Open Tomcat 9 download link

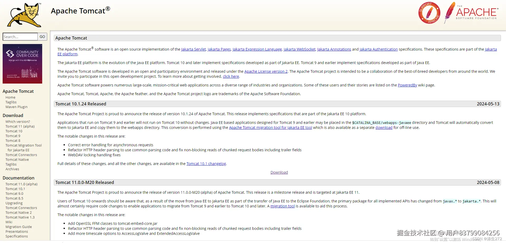click(13, 136)
